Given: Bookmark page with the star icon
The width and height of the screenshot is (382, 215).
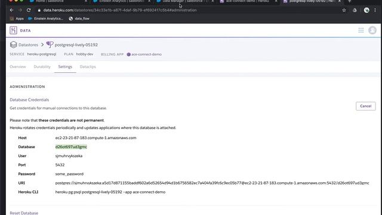Looking at the screenshot, I should 344,10.
